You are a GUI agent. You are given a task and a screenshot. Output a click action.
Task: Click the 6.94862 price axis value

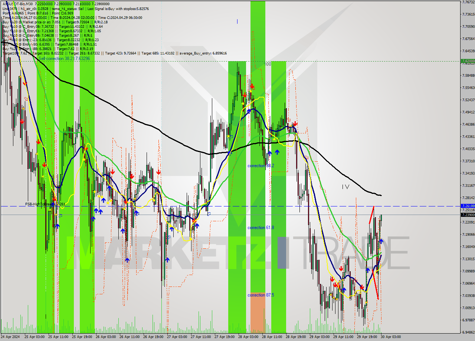(x=468, y=332)
